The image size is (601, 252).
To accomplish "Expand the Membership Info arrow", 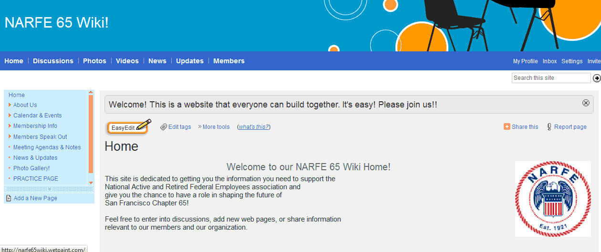I will (10, 126).
